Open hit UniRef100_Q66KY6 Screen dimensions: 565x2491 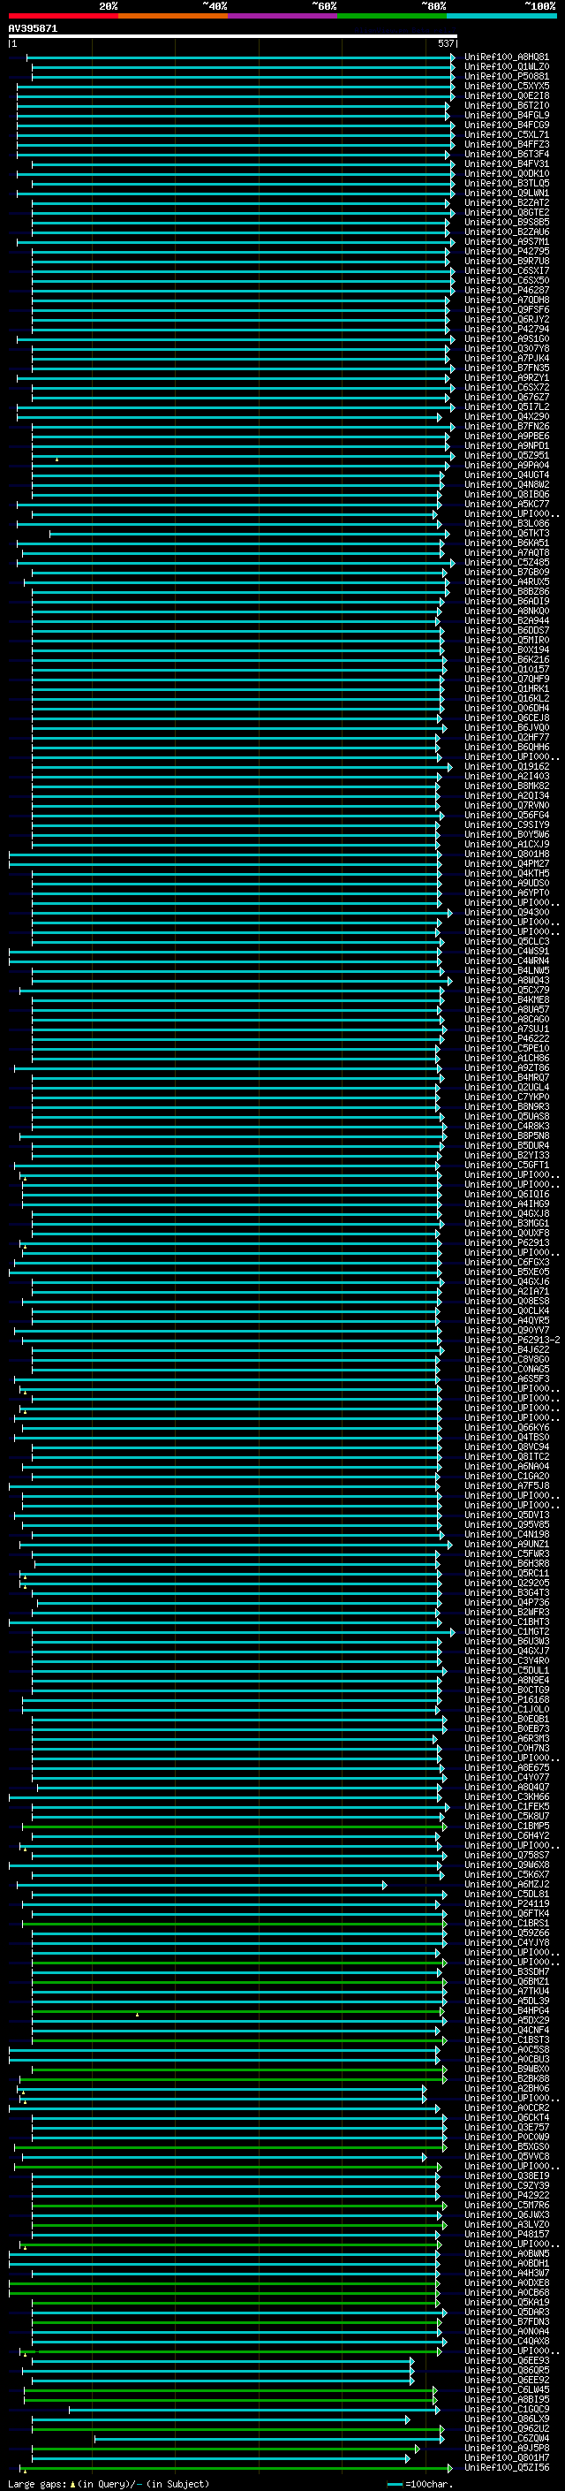pos(507,1428)
